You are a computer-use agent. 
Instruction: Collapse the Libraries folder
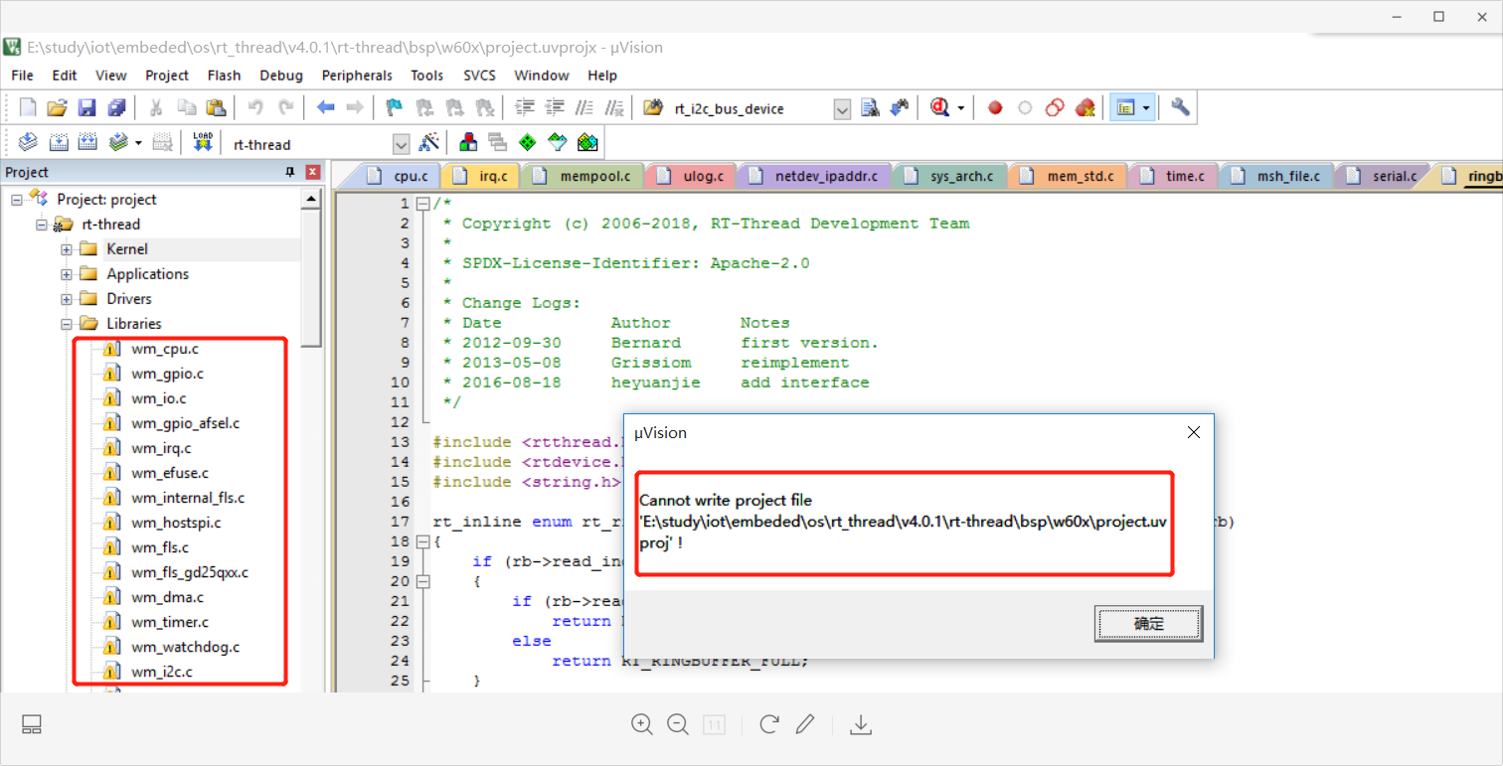tap(67, 323)
